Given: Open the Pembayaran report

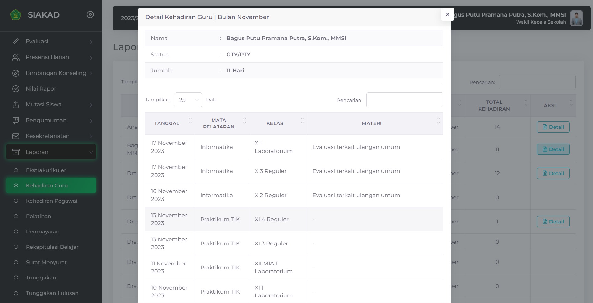Looking at the screenshot, I should point(51,232).
